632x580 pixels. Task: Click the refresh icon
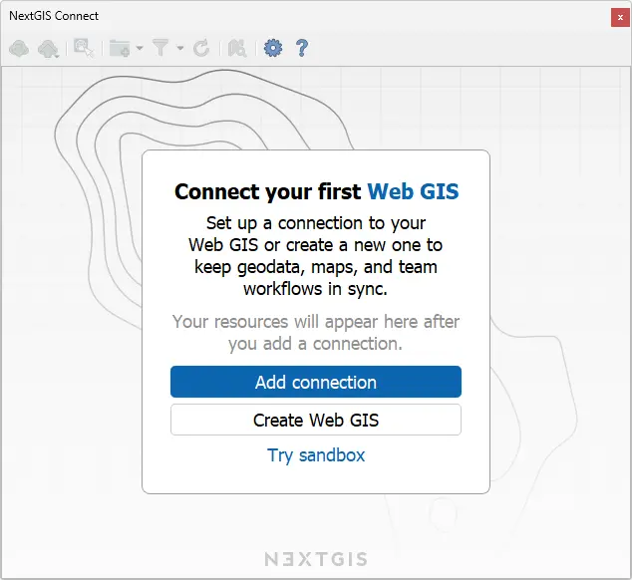[201, 49]
